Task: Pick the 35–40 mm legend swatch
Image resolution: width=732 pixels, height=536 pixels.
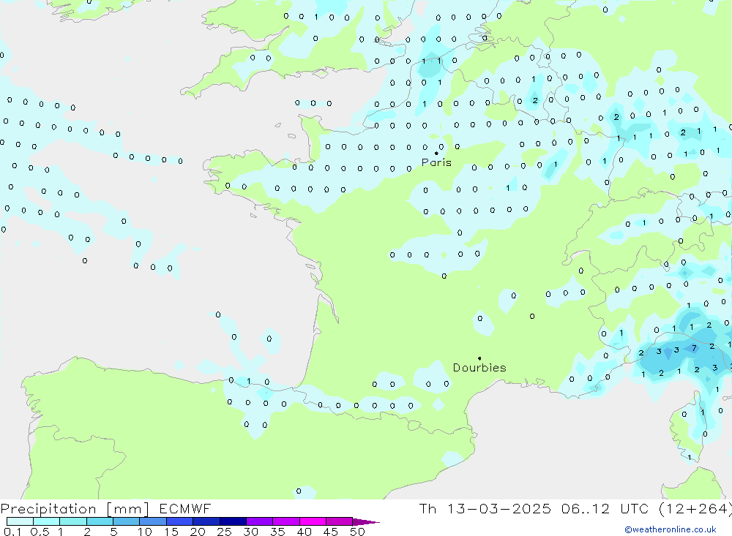Action: click(x=286, y=521)
